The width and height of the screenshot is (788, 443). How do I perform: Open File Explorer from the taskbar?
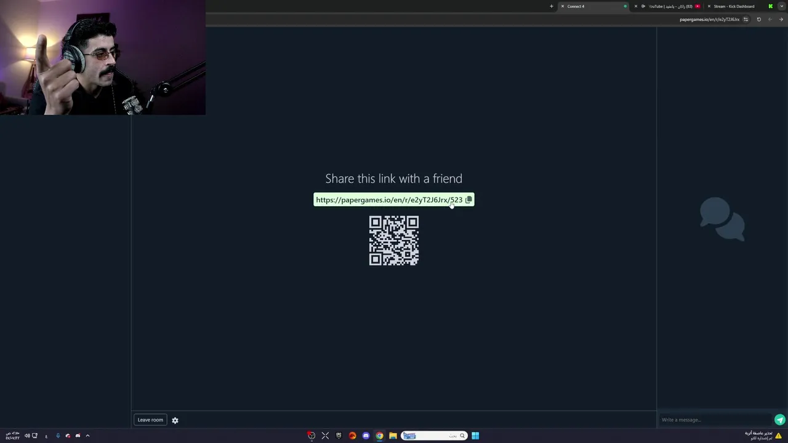click(393, 436)
